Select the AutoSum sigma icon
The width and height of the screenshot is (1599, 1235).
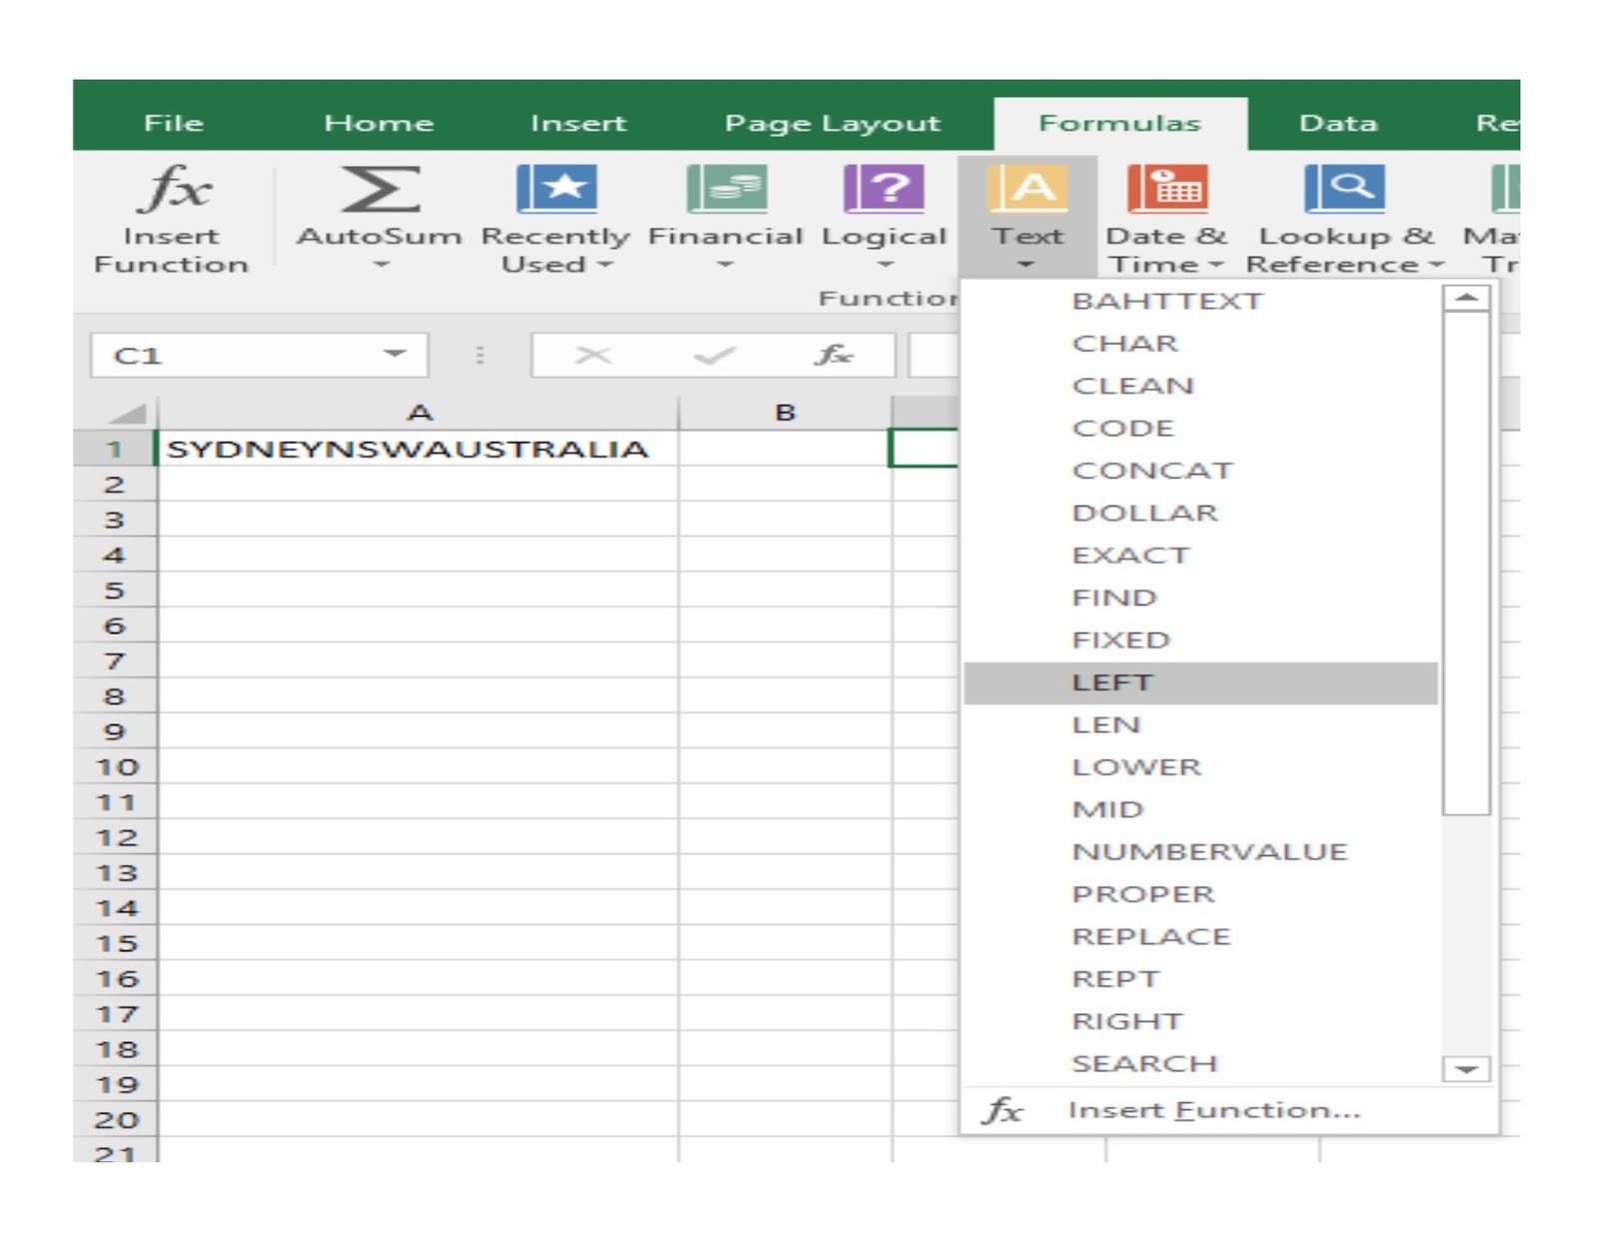click(x=380, y=190)
